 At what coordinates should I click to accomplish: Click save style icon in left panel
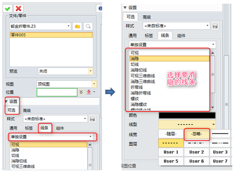[x=92, y=119]
